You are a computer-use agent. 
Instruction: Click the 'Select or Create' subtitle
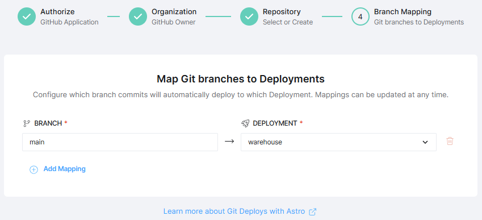pos(288,22)
